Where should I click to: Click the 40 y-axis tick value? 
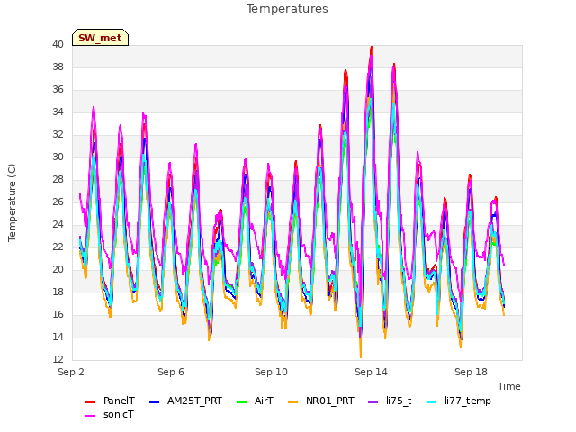click(58, 45)
